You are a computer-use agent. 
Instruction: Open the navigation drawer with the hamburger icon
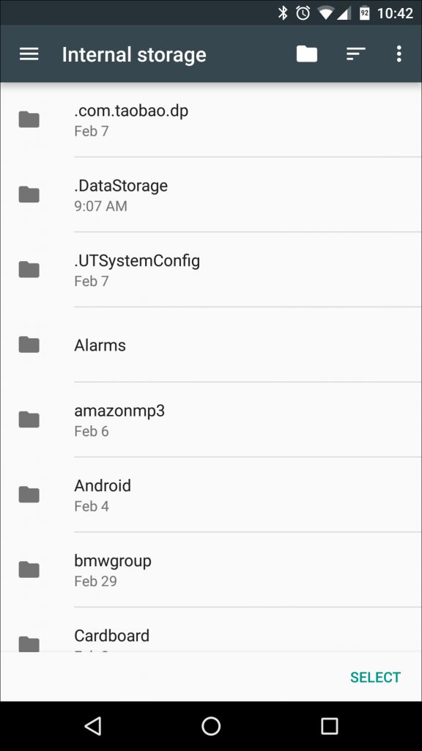click(x=29, y=54)
